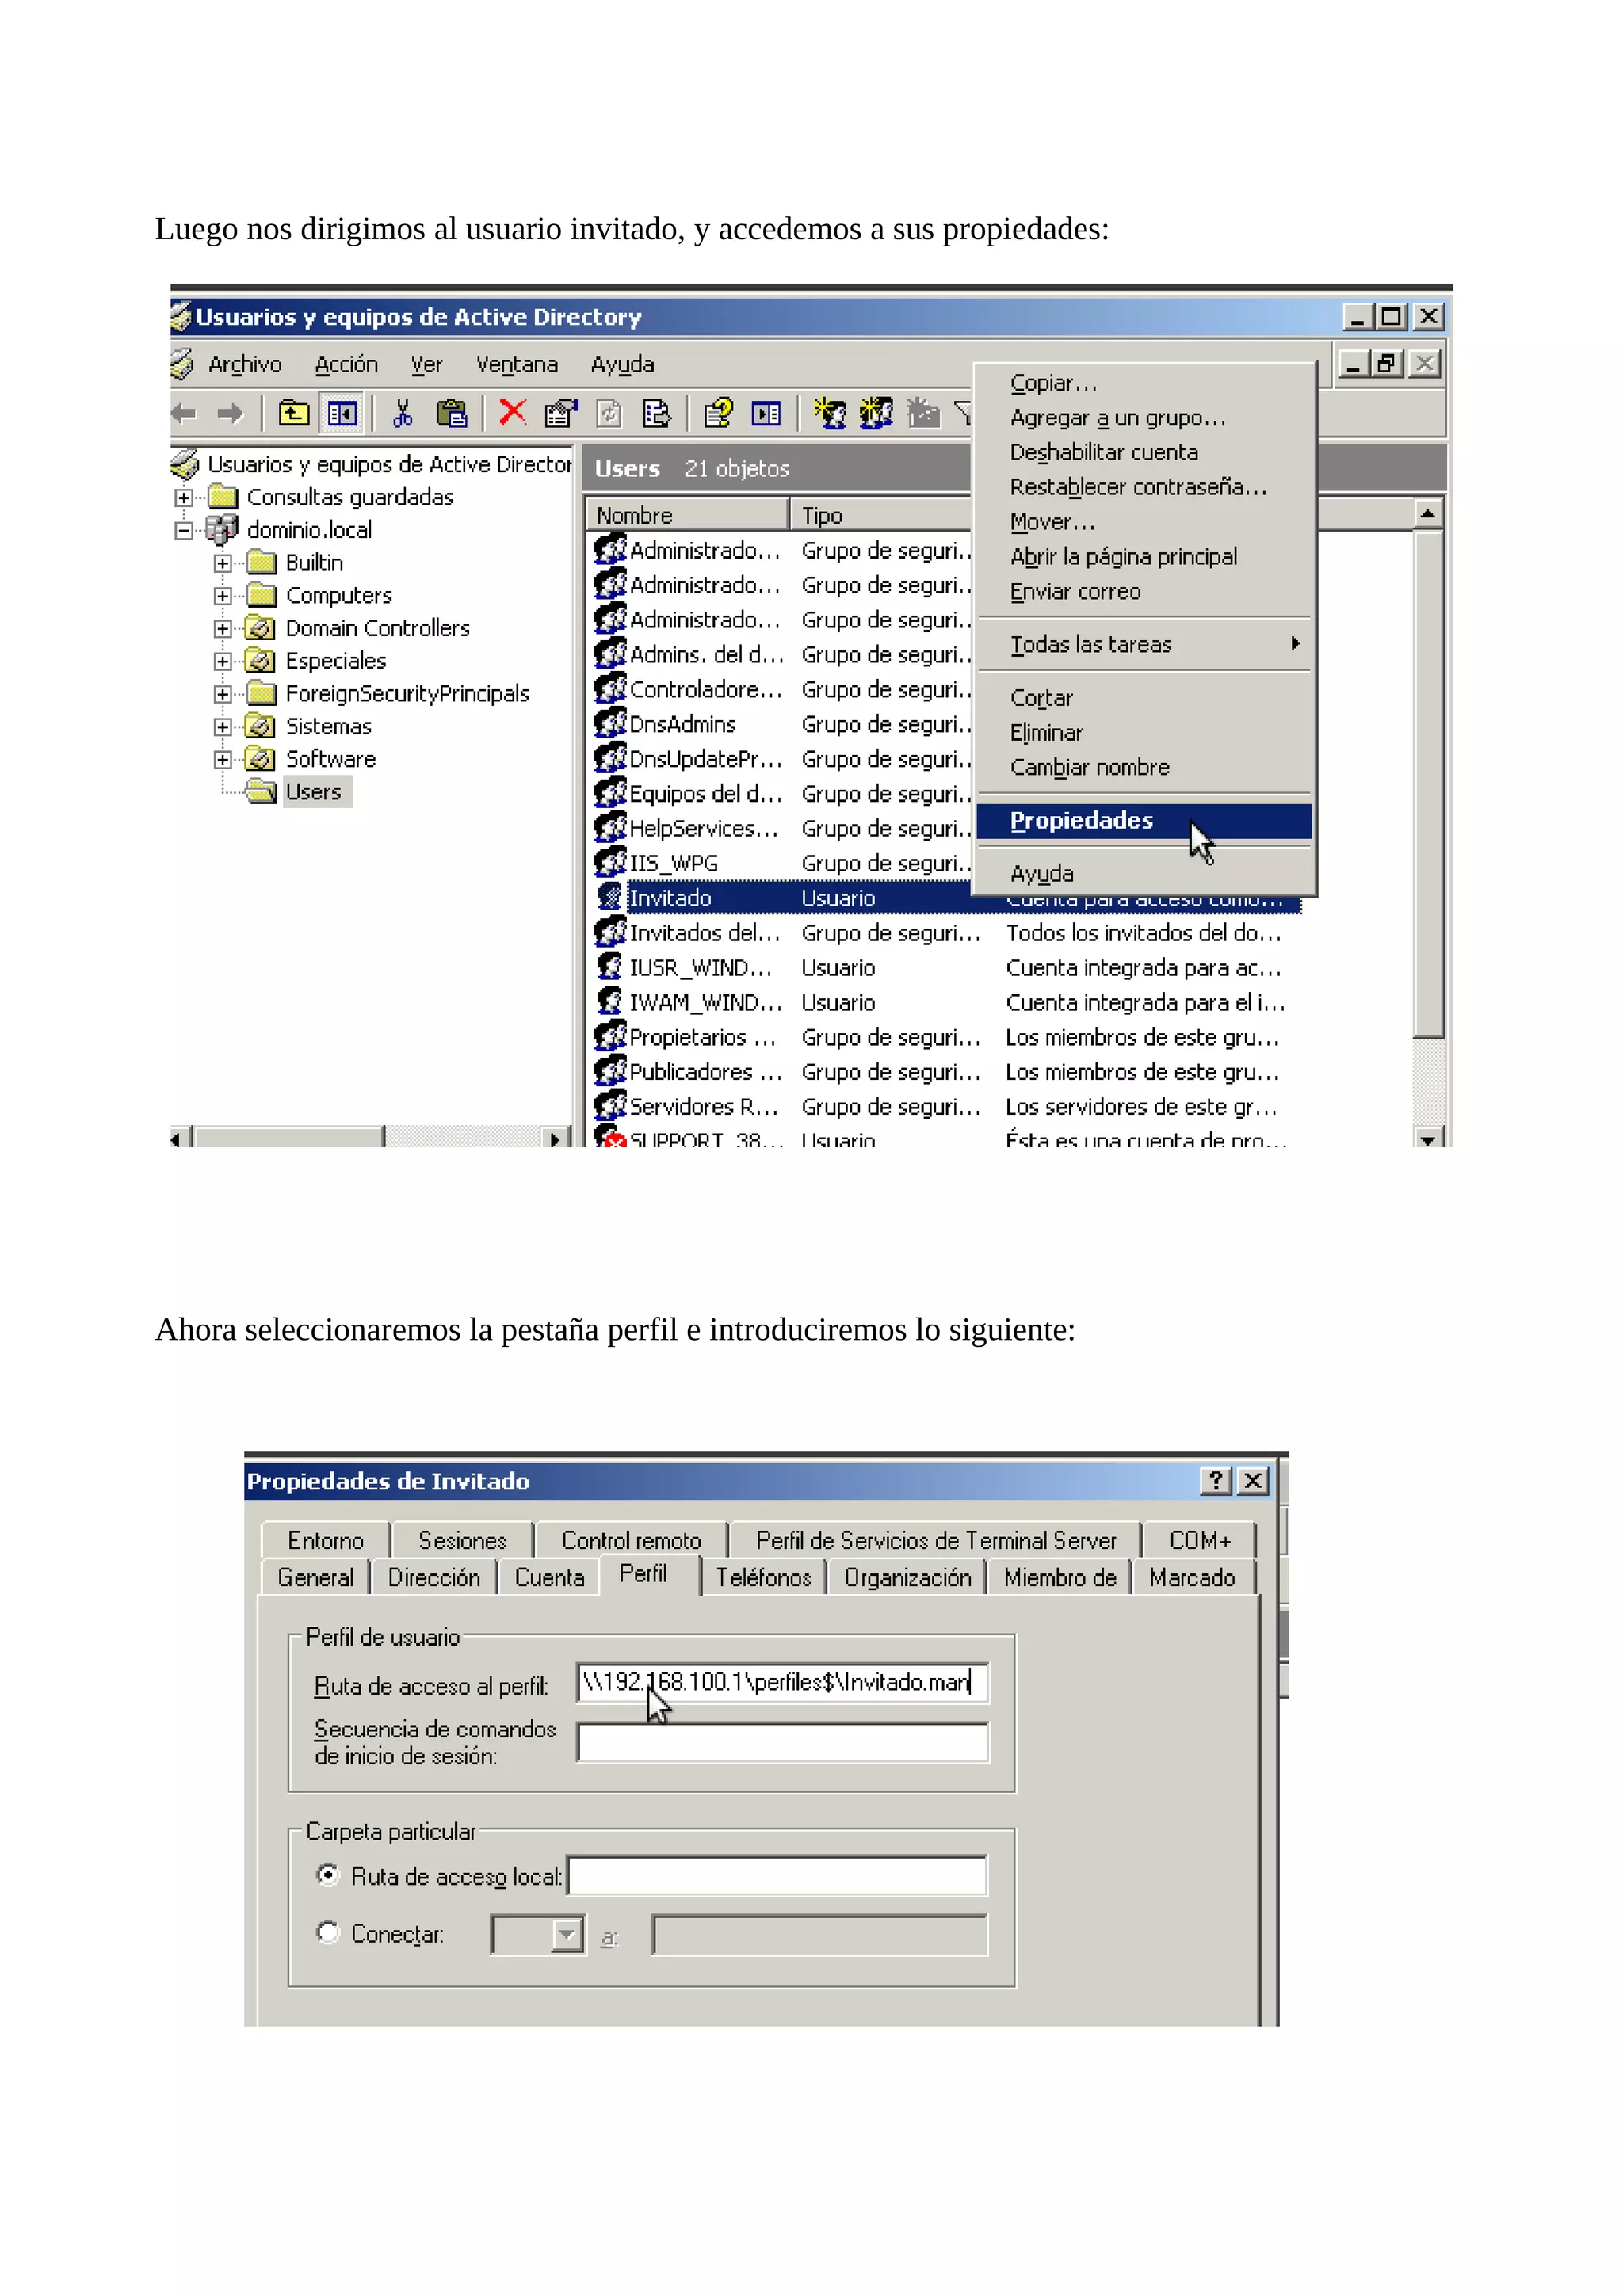Select the Conectar radio button
This screenshot has height=2296, width=1623.
click(327, 1932)
